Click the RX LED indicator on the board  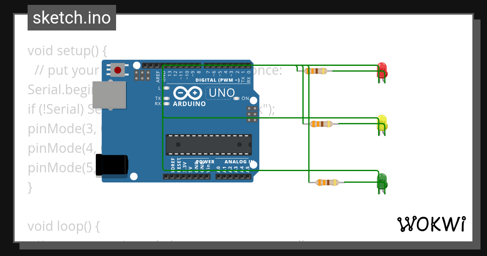pyautogui.click(x=166, y=103)
